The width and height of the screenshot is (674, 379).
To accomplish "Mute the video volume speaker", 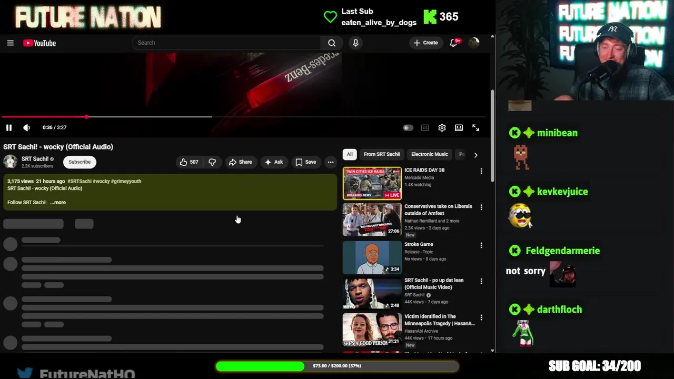I will click(x=27, y=127).
